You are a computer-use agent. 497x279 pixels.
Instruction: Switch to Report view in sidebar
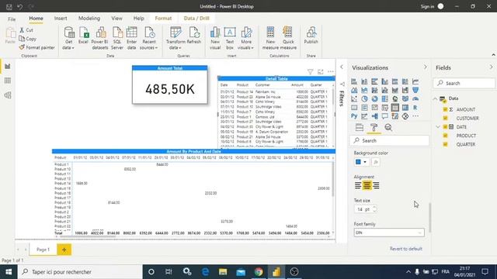pyautogui.click(x=8, y=67)
